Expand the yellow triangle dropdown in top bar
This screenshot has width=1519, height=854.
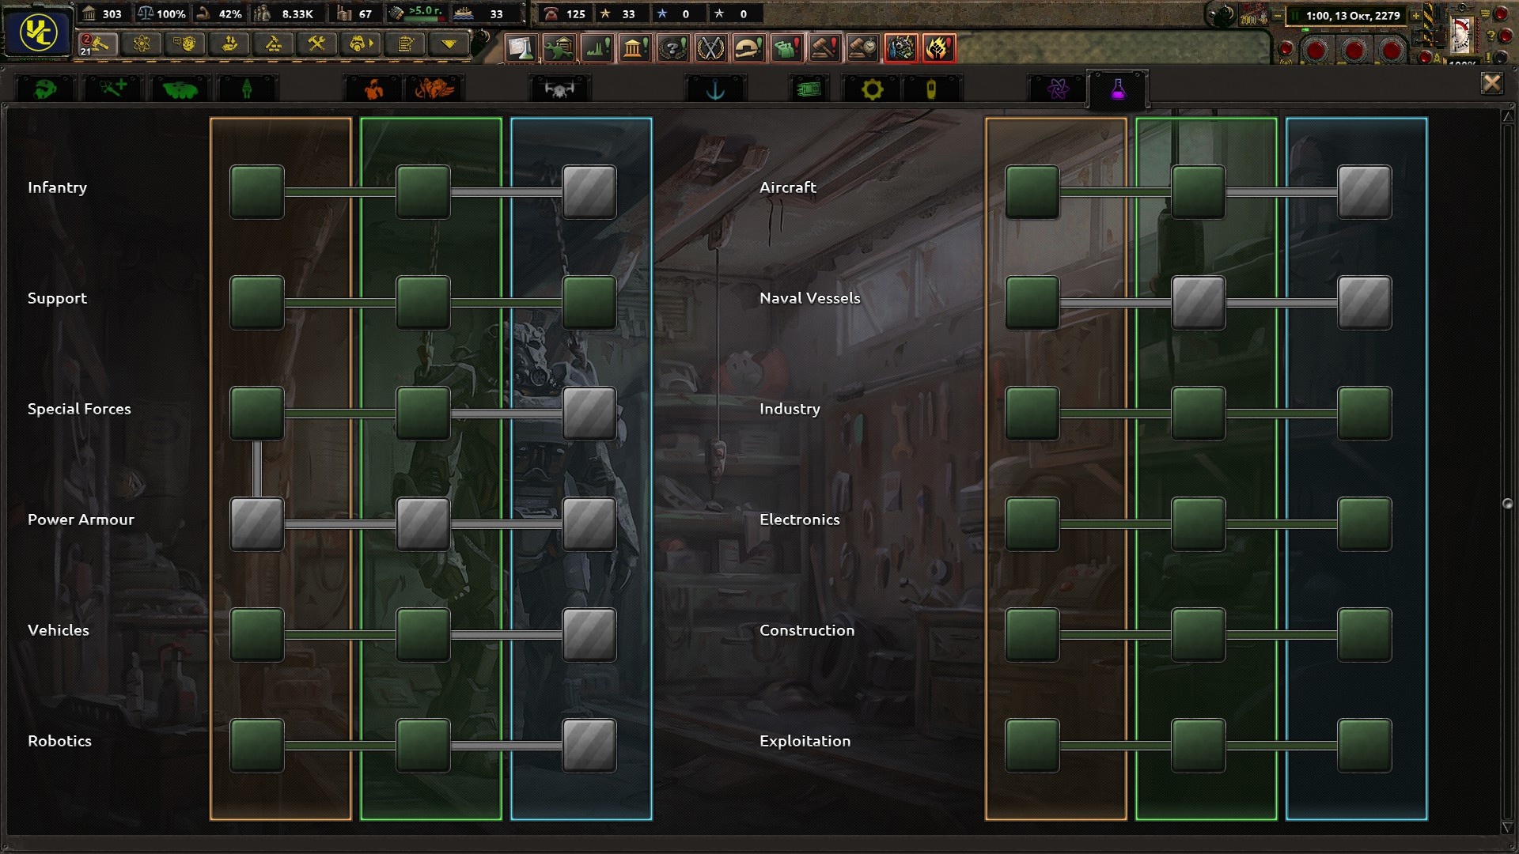(449, 44)
